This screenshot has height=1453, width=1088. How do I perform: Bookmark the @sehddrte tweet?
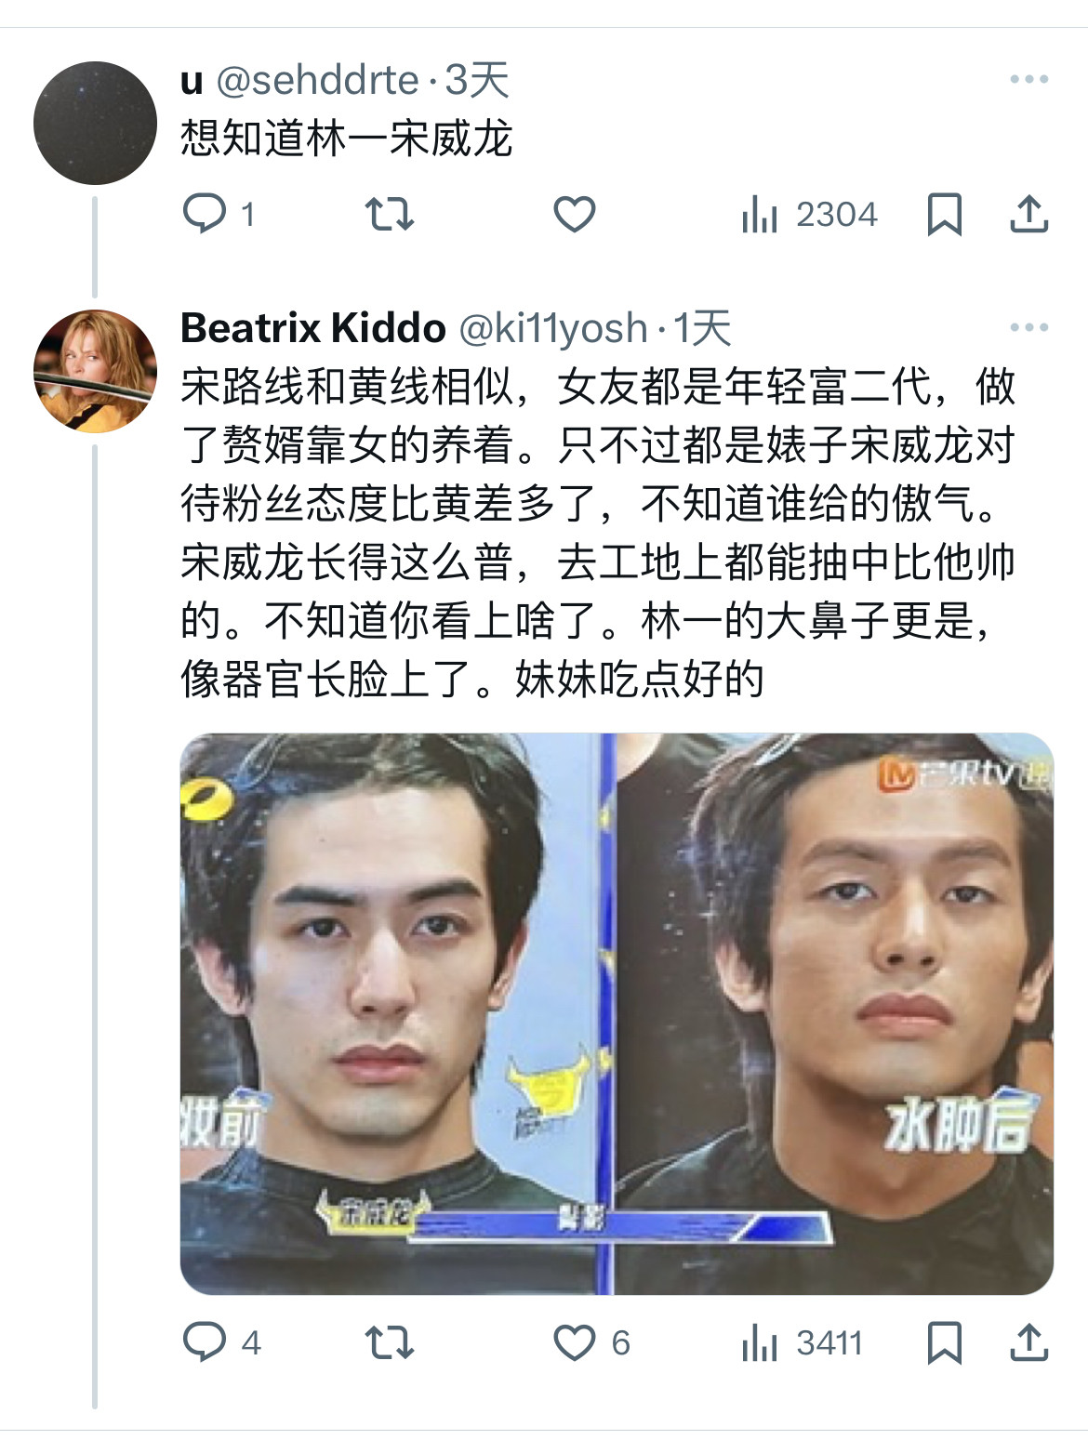[x=944, y=215]
